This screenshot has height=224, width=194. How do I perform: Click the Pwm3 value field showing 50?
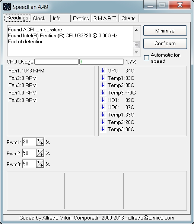click(29, 164)
